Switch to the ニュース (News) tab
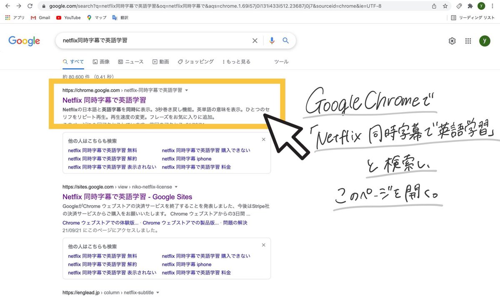 (131, 62)
